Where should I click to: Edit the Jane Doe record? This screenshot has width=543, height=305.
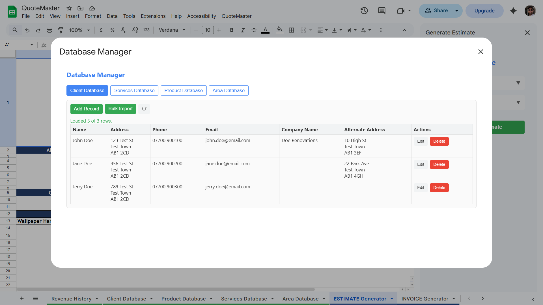421,164
